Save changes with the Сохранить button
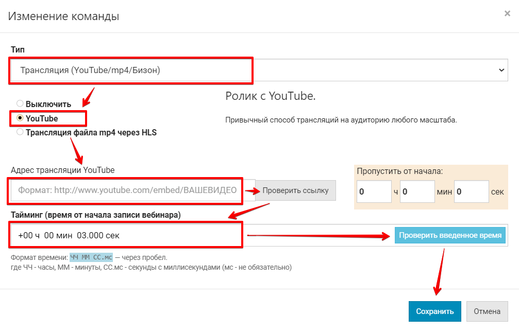The height and width of the screenshot is (332, 519). point(434,311)
